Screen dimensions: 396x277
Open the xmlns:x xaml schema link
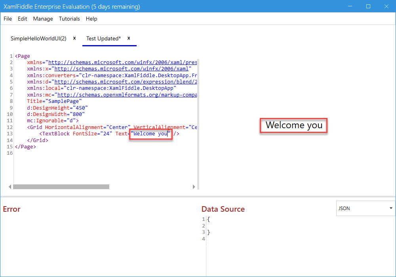pyautogui.click(x=121, y=68)
